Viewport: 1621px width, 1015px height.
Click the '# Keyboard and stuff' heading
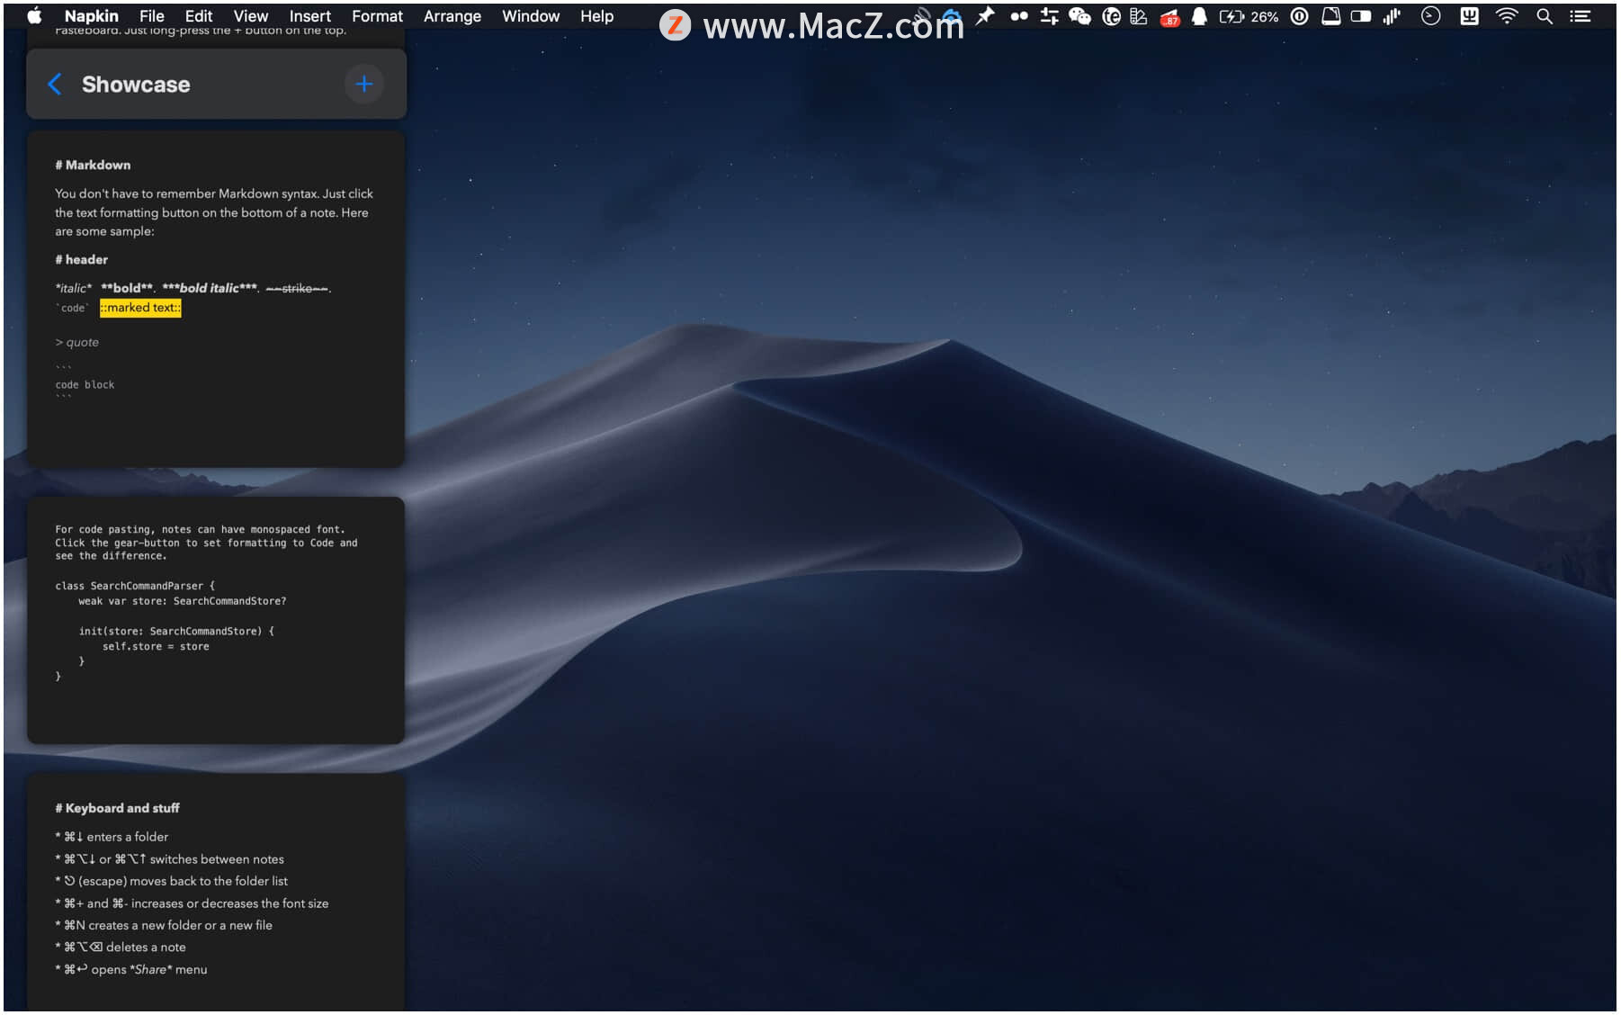117,808
